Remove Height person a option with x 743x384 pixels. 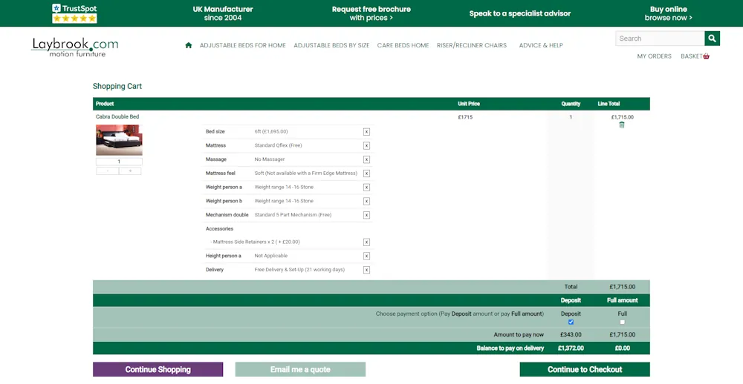366,256
